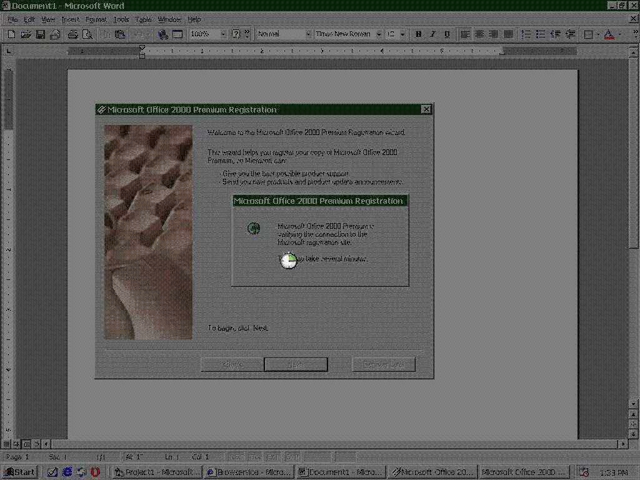Image resolution: width=640 pixels, height=480 pixels.
Task: Open a file with the Open icon
Action: 26,34
